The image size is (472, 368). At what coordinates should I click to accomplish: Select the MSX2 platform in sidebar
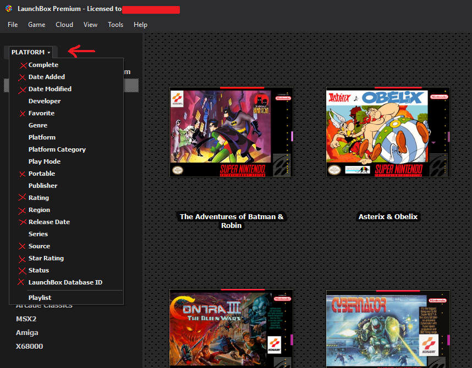coord(26,319)
